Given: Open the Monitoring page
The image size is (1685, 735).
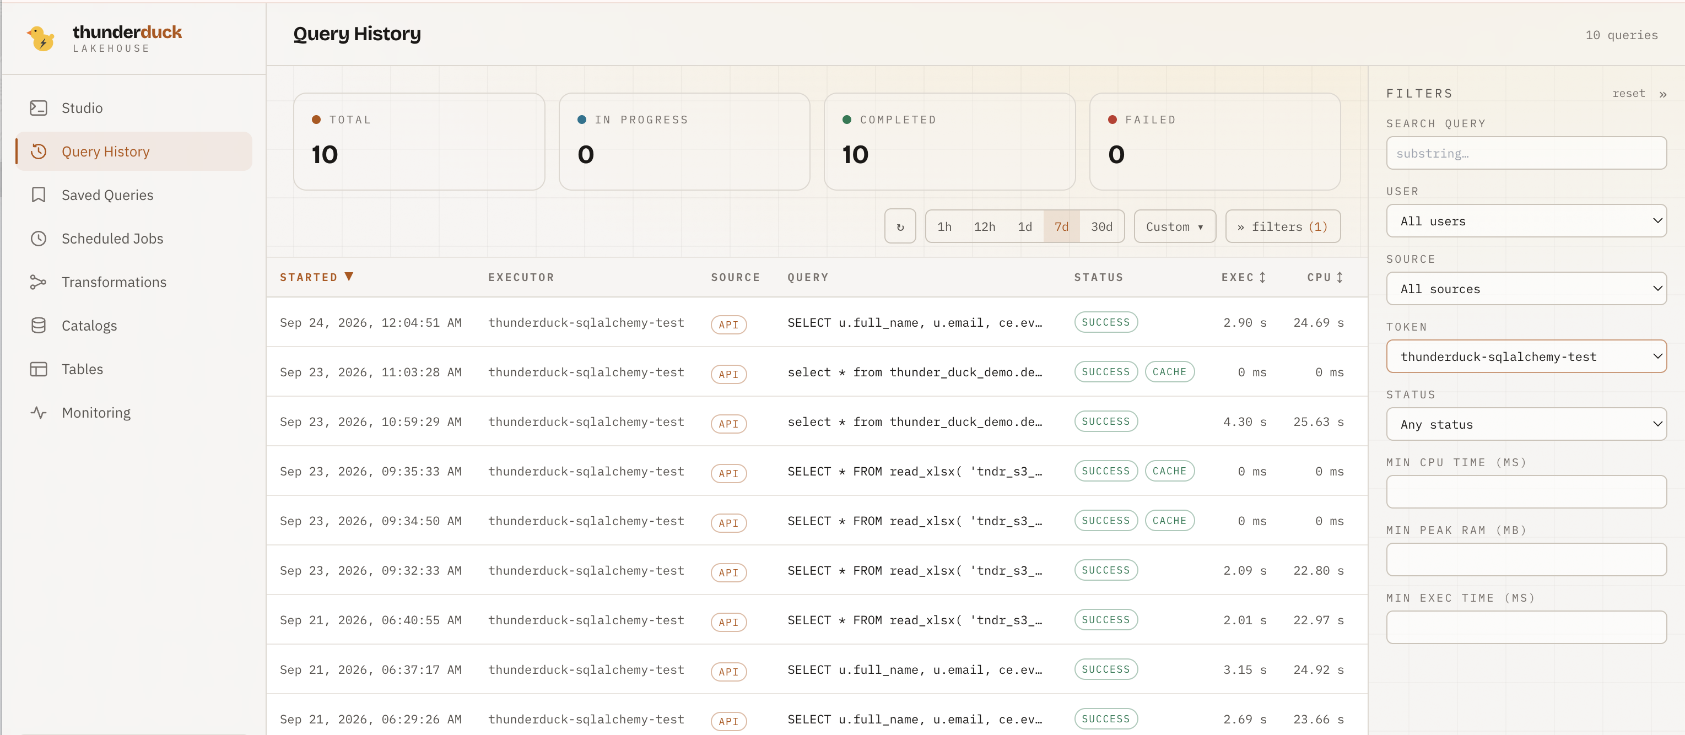Looking at the screenshot, I should pos(133,413).
